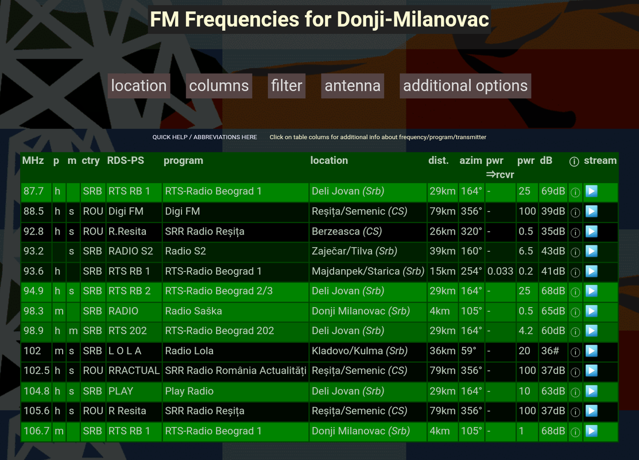
Task: Show info for the 105.6 R Resita row
Action: [x=575, y=412]
